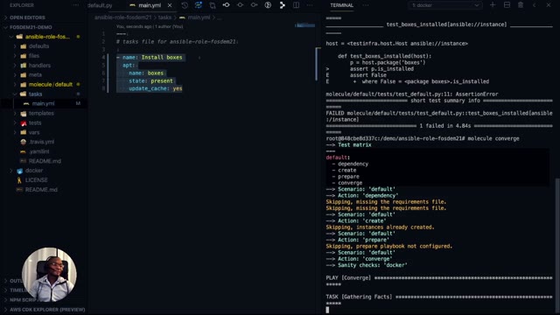Create a new terminal with plus icon
This screenshot has width=560, height=315.
pyautogui.click(x=493, y=5)
